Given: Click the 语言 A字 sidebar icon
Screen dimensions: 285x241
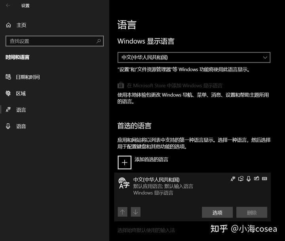Looking at the screenshot, I should point(8,109).
